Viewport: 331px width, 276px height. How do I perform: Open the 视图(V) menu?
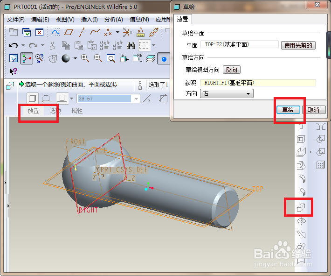click(65, 20)
